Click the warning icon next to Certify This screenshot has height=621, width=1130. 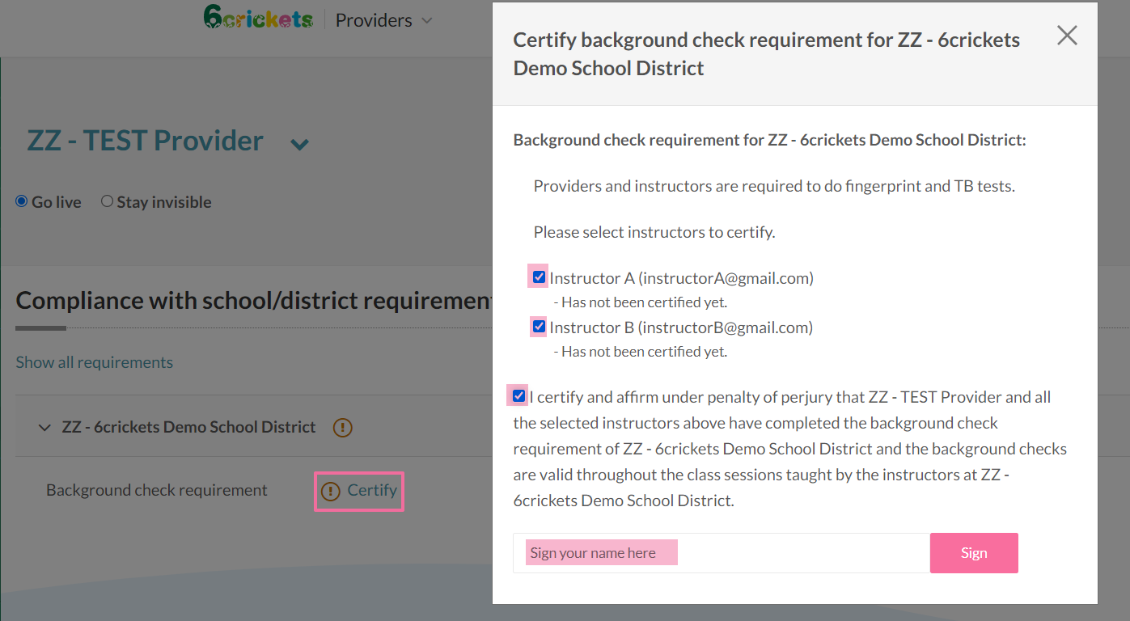click(x=331, y=491)
